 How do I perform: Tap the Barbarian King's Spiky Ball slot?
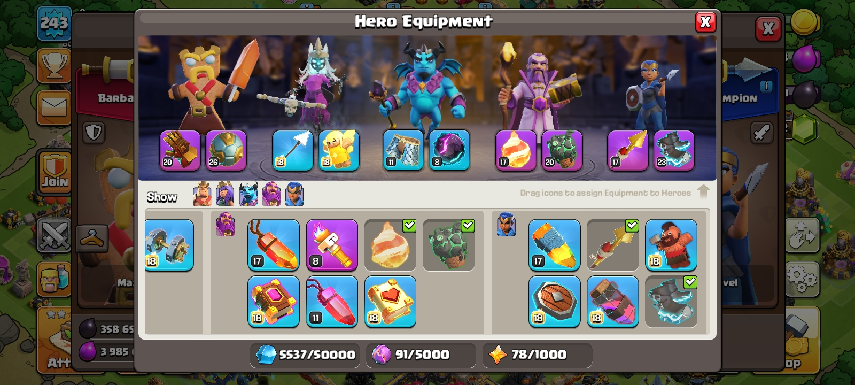[226, 150]
